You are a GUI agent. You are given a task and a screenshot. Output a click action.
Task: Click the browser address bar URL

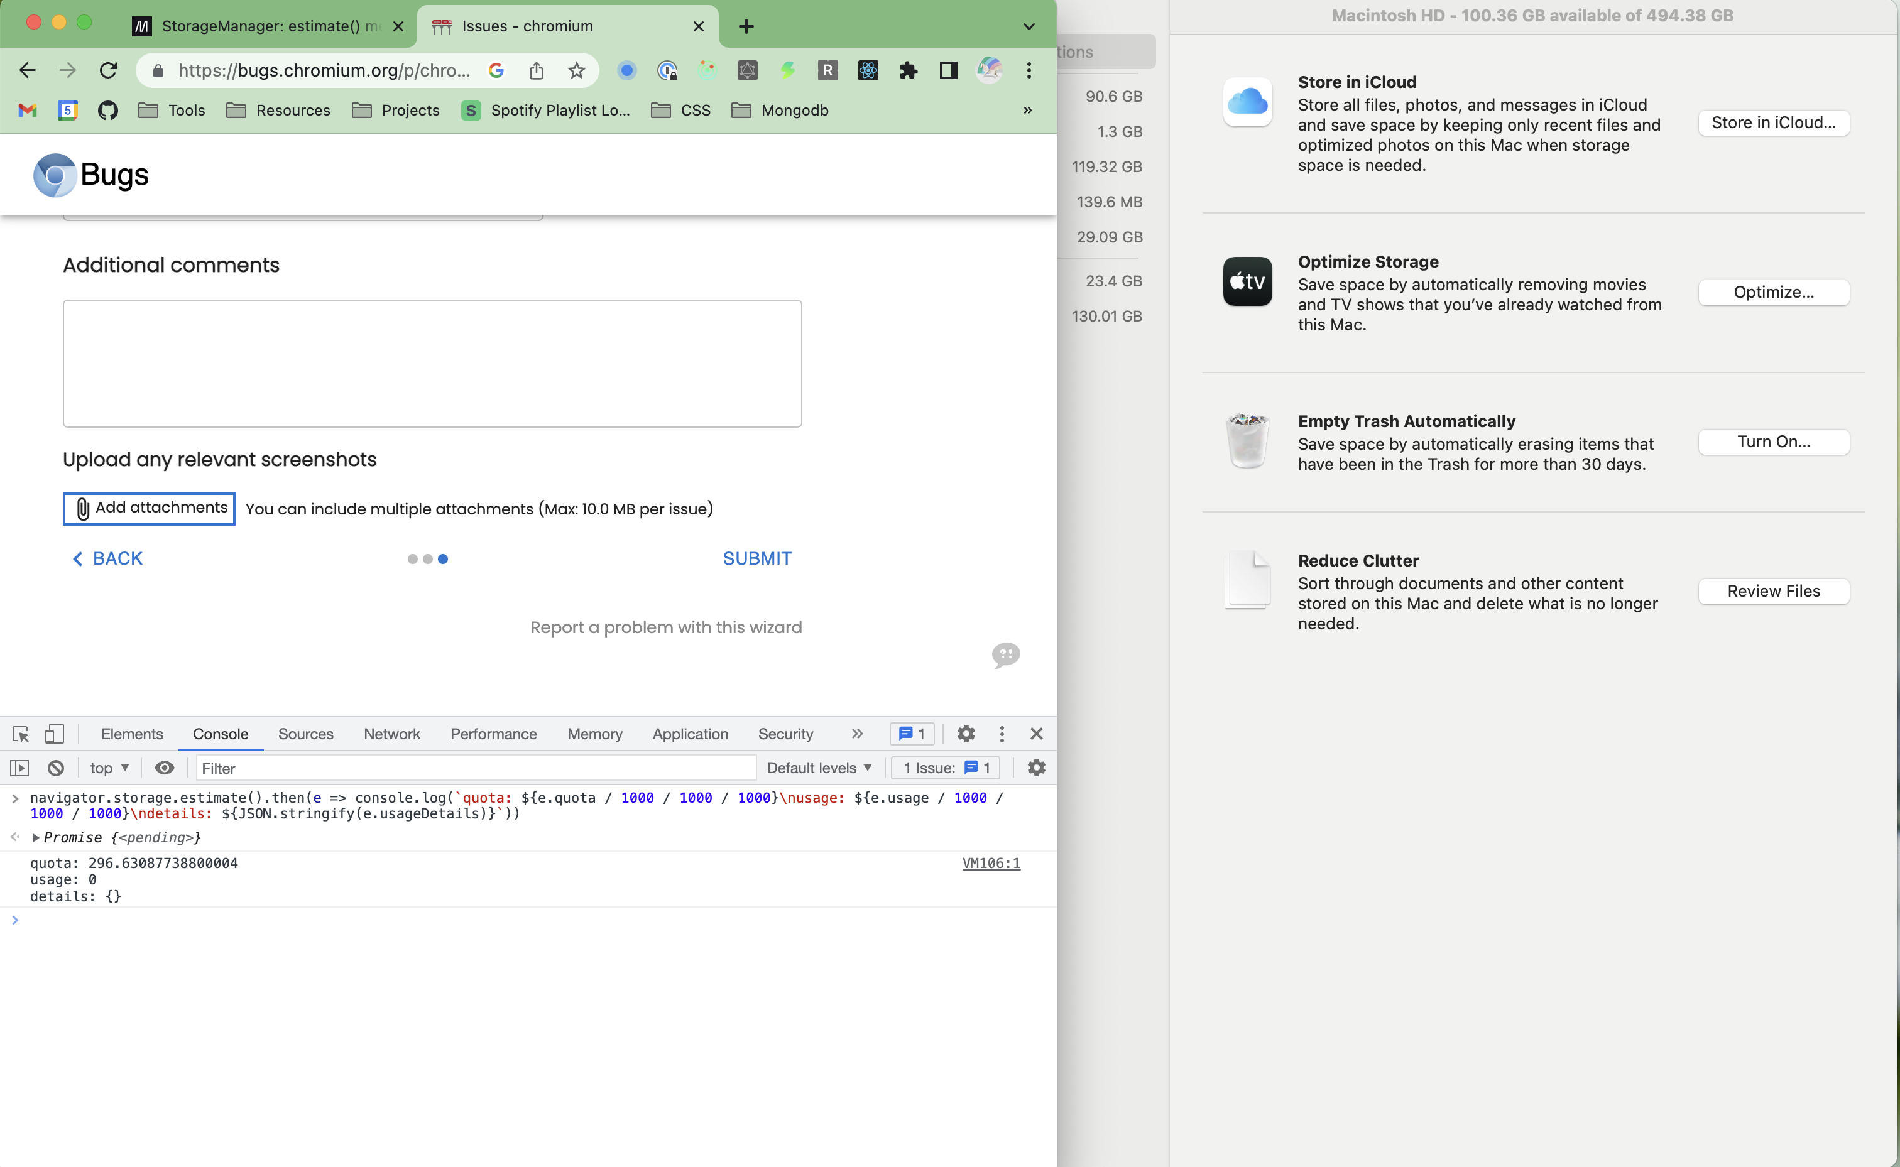pos(324,71)
